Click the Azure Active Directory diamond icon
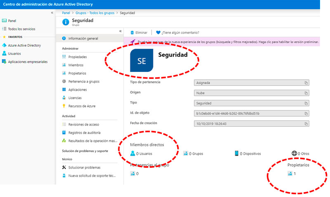 [x=4, y=45]
